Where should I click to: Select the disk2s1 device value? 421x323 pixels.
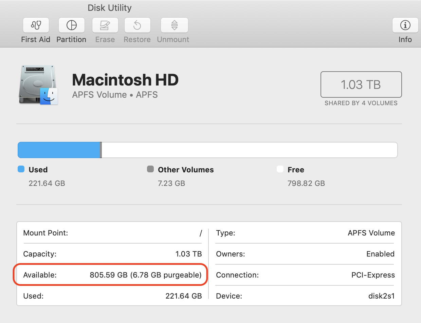[x=381, y=296]
